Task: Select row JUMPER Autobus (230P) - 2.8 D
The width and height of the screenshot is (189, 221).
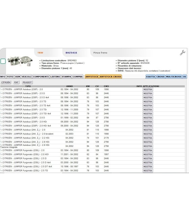Action: coord(92,118)
